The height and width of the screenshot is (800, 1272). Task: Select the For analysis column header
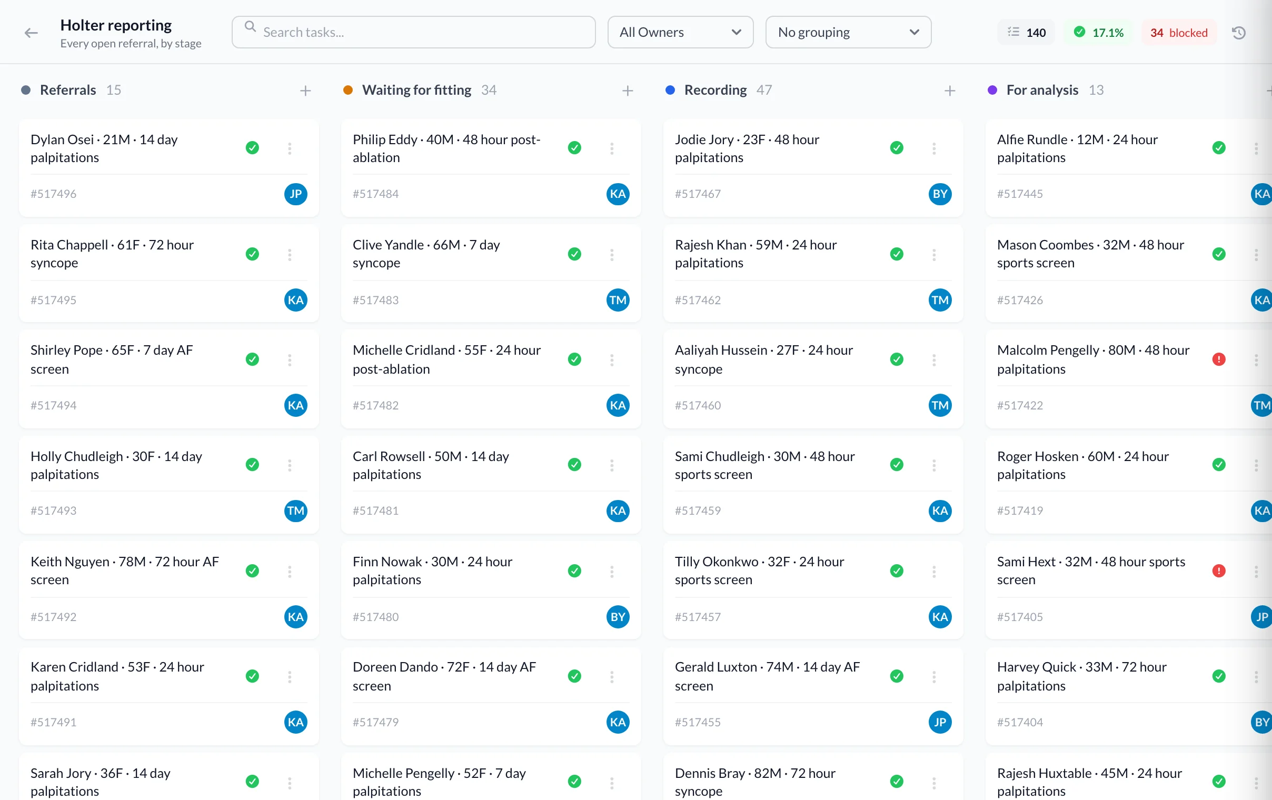point(1042,91)
